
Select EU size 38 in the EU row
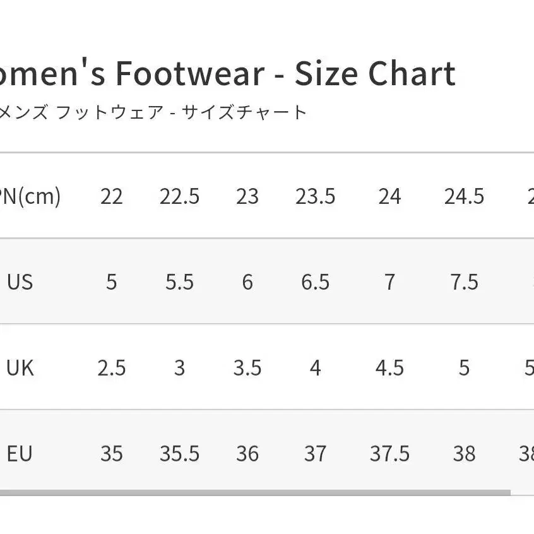point(464,454)
